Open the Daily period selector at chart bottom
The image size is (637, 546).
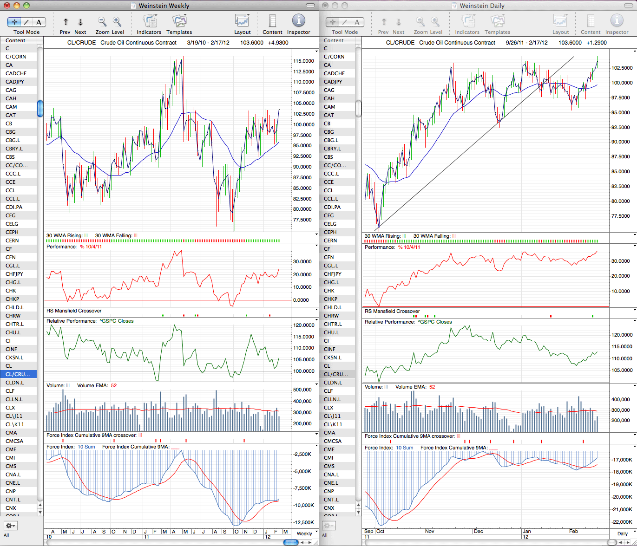pyautogui.click(x=623, y=533)
